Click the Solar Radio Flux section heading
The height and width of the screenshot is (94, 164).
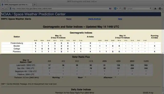point(81,57)
